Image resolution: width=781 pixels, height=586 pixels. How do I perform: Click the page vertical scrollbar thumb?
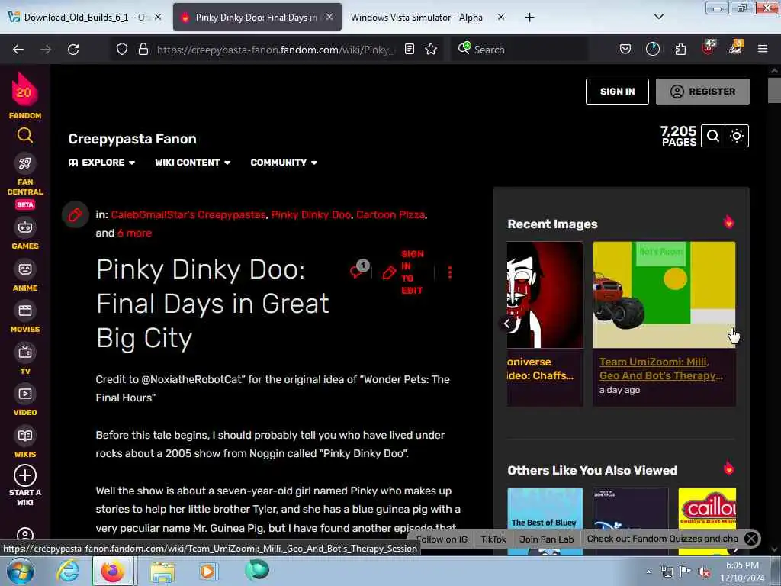[774, 91]
